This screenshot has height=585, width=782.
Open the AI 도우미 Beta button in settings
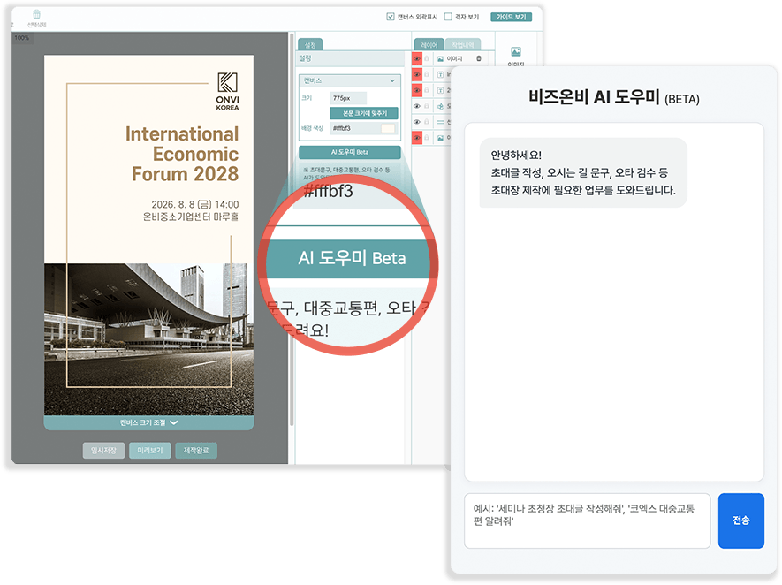[350, 152]
